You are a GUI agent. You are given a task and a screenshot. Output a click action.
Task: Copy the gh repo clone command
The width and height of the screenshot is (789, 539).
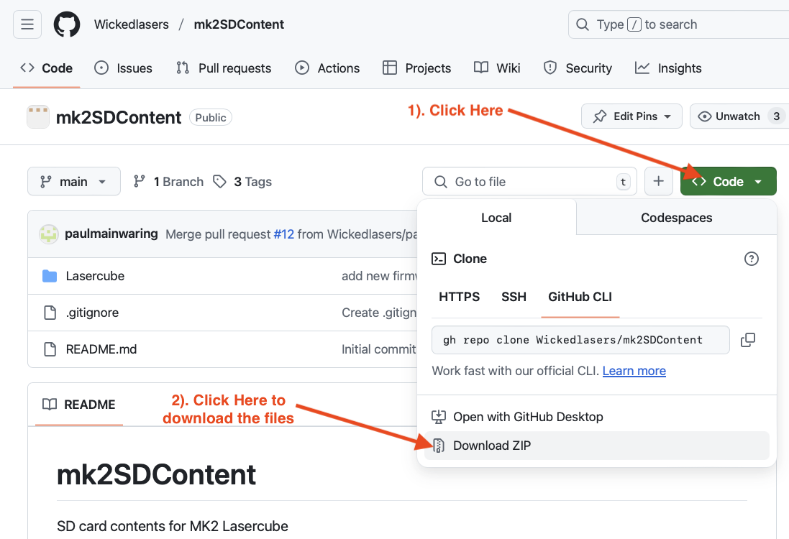(x=748, y=340)
